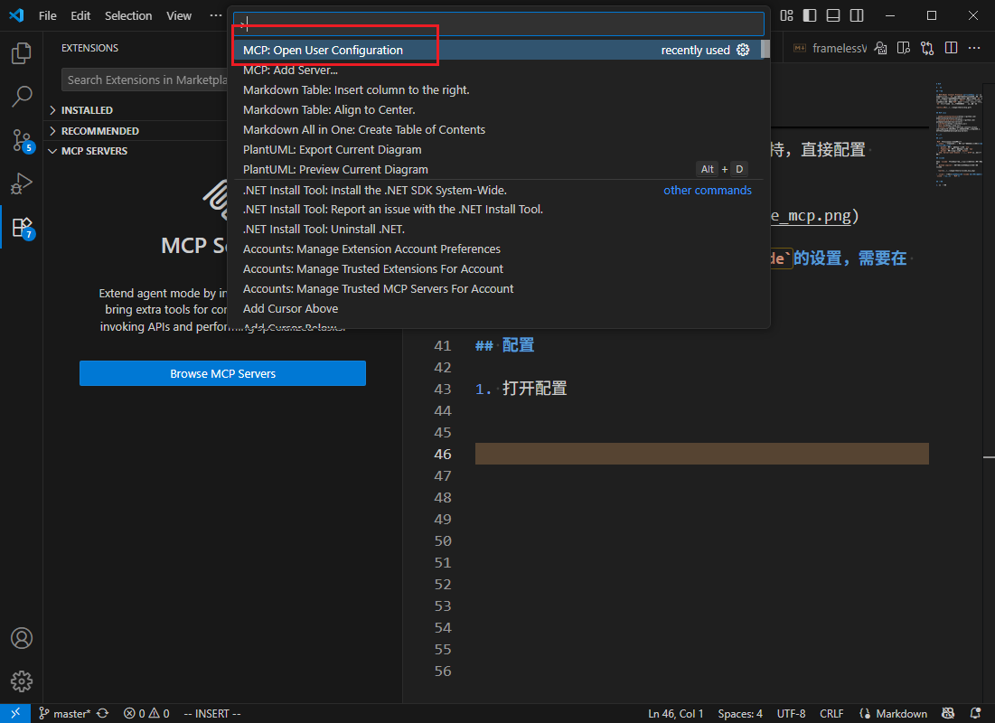
Task: Select .NET Install Tool: Uninstall .NET
Action: click(x=497, y=230)
